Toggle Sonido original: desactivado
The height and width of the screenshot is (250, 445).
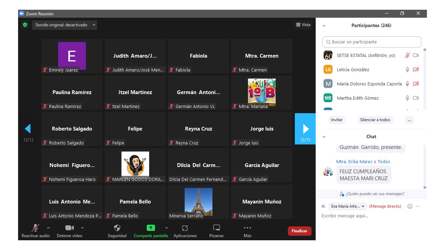click(x=61, y=25)
